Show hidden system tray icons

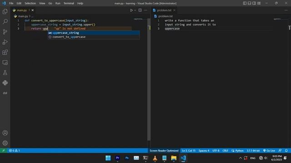(241, 158)
